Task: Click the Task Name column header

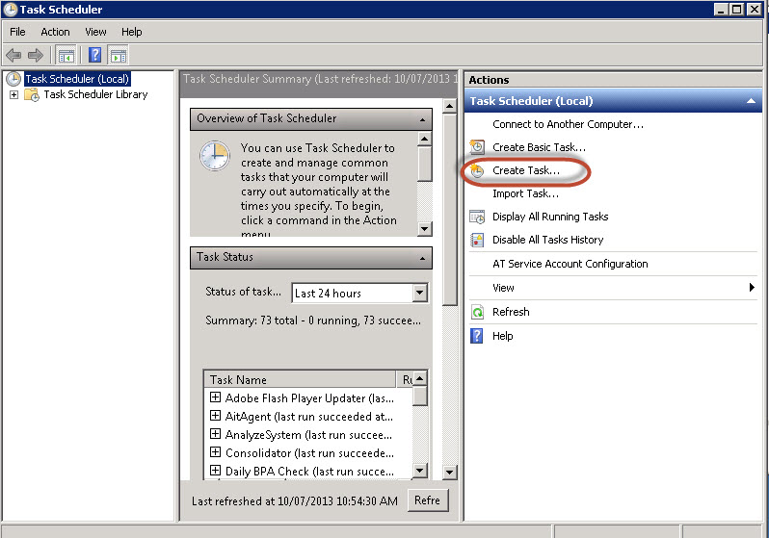Action: tap(299, 379)
